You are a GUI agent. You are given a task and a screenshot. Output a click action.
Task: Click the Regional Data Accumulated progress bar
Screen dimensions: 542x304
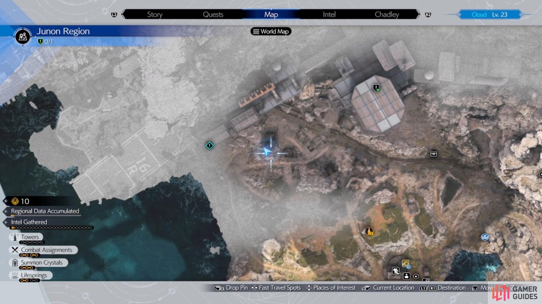point(45,216)
